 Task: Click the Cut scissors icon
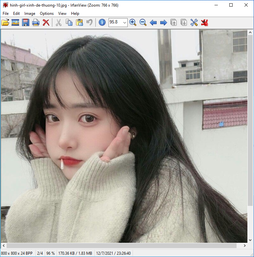click(58, 22)
